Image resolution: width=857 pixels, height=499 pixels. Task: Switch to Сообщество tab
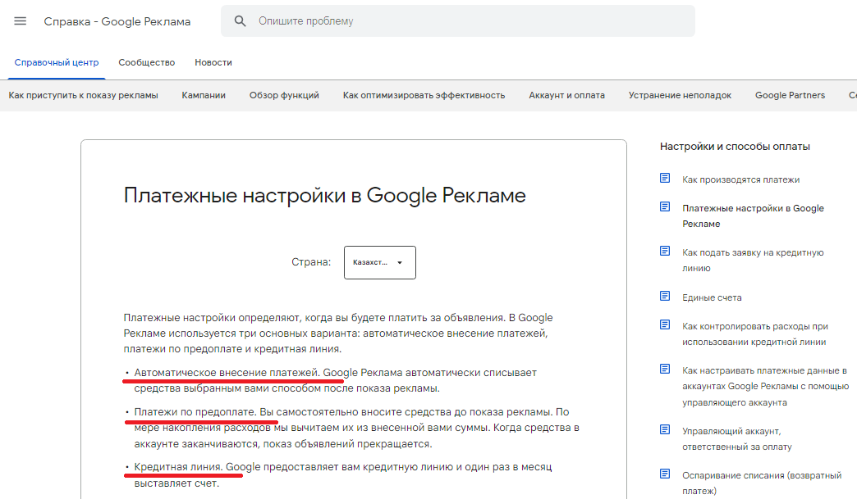point(146,63)
